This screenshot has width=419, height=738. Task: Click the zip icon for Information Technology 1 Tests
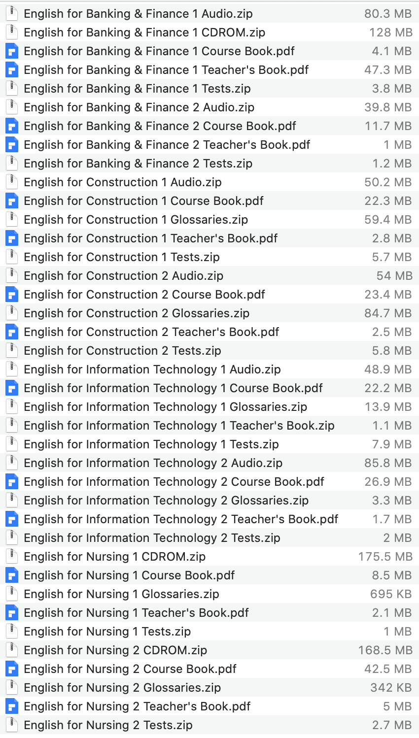point(12,444)
